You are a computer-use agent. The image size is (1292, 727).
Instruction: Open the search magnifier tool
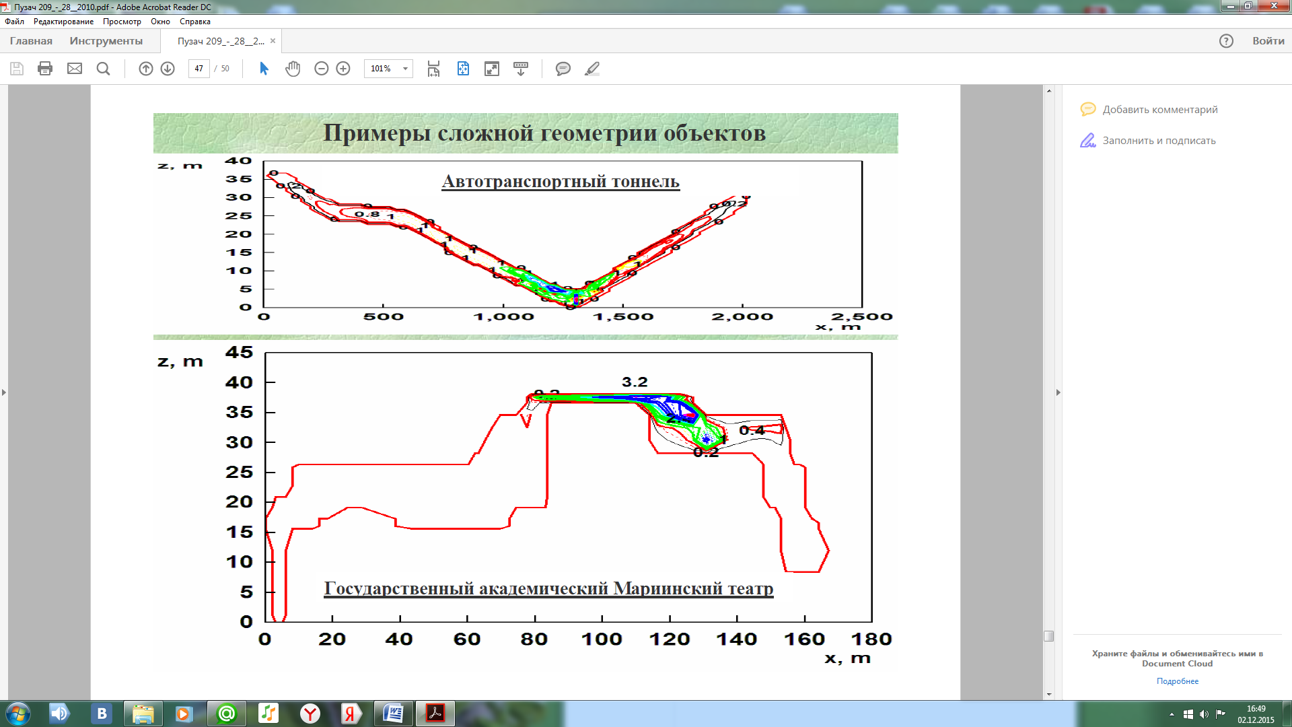coord(103,69)
